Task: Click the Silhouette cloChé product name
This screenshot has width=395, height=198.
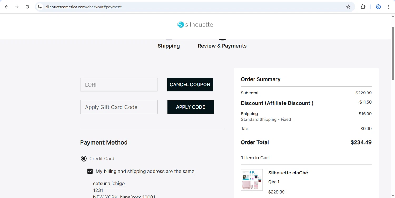Action: coord(288,173)
